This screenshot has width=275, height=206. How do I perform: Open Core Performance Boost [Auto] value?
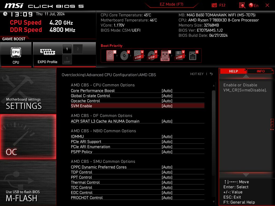(x=167, y=91)
